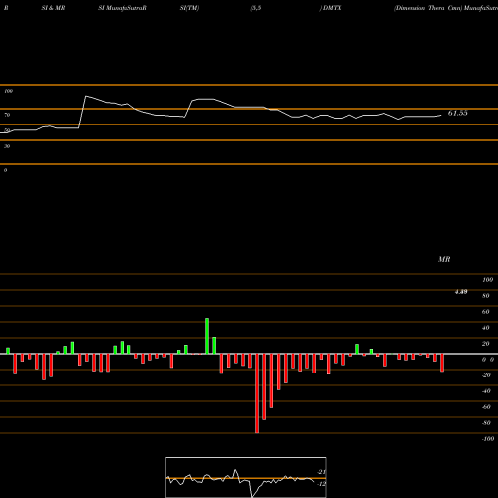Click the tallest green histogram bar
This screenshot has height=498, width=498.
click(207, 336)
